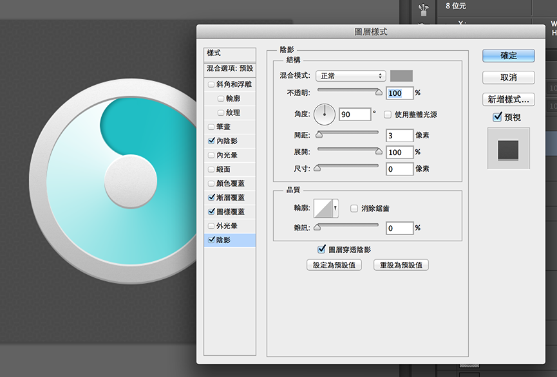Open the shadow color swatch
The height and width of the screenshot is (377, 557).
point(401,76)
